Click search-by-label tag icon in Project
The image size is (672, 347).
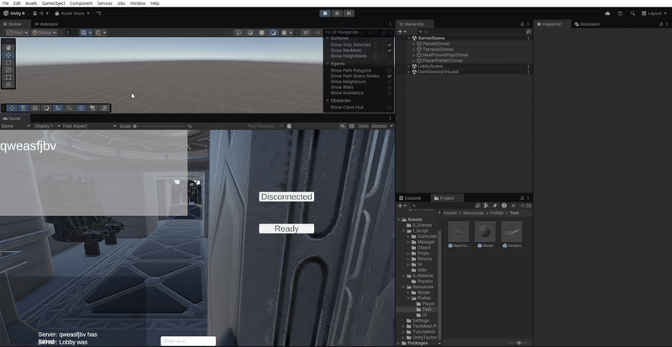pos(495,206)
